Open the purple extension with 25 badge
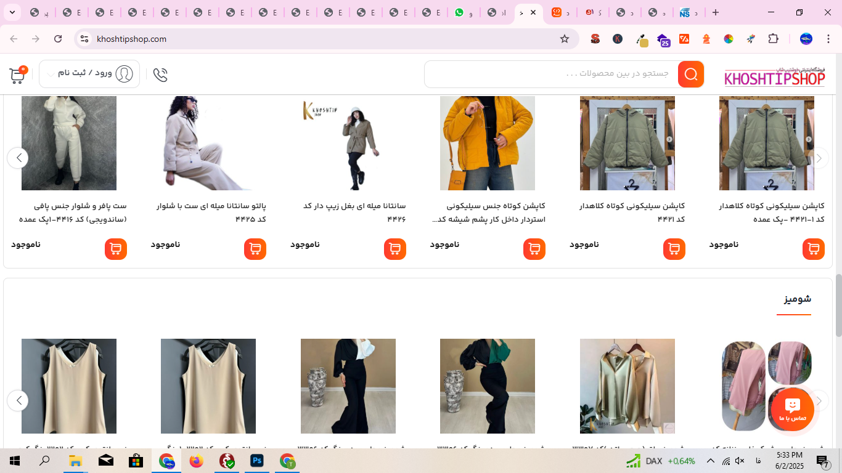The height and width of the screenshot is (473, 842). (x=663, y=40)
